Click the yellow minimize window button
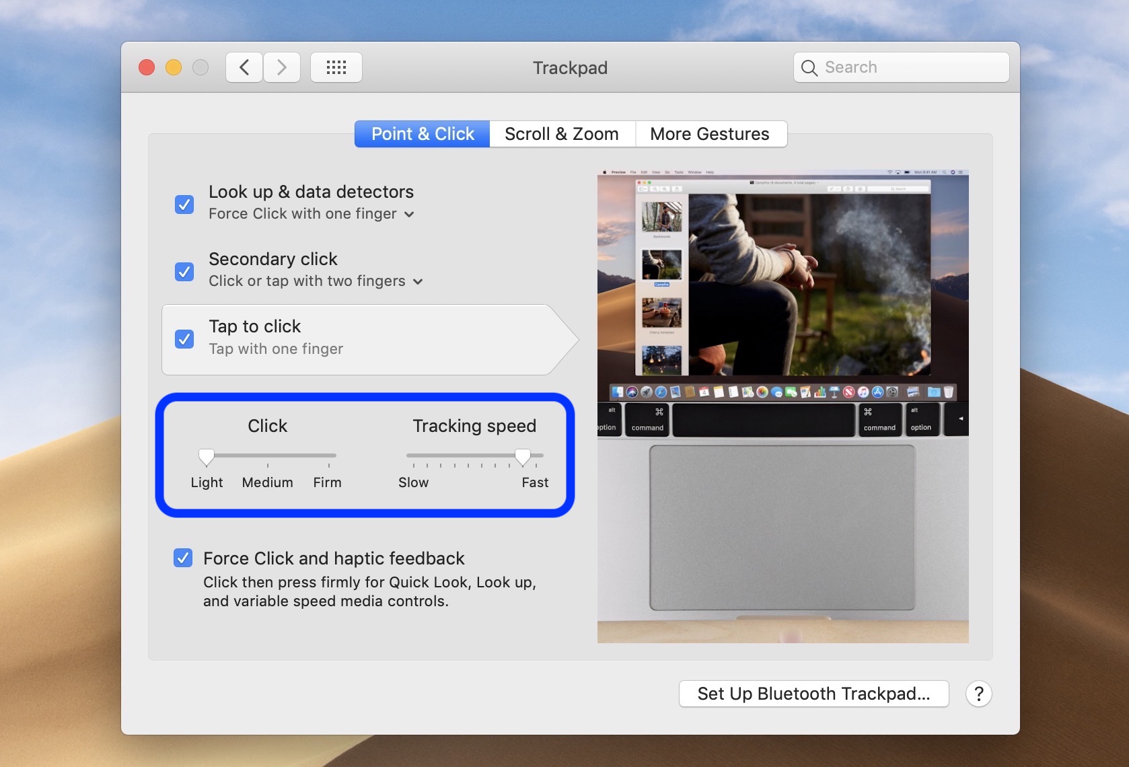The width and height of the screenshot is (1129, 767). pos(174,67)
